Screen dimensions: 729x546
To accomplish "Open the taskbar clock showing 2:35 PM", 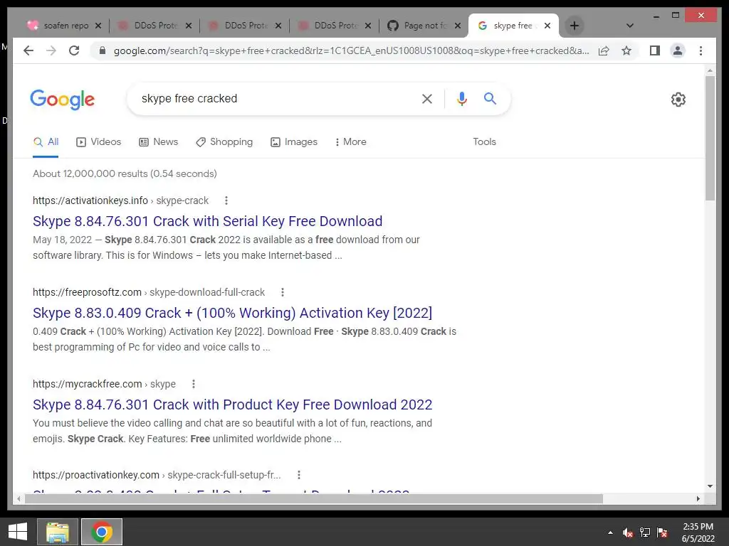I will [x=698, y=532].
